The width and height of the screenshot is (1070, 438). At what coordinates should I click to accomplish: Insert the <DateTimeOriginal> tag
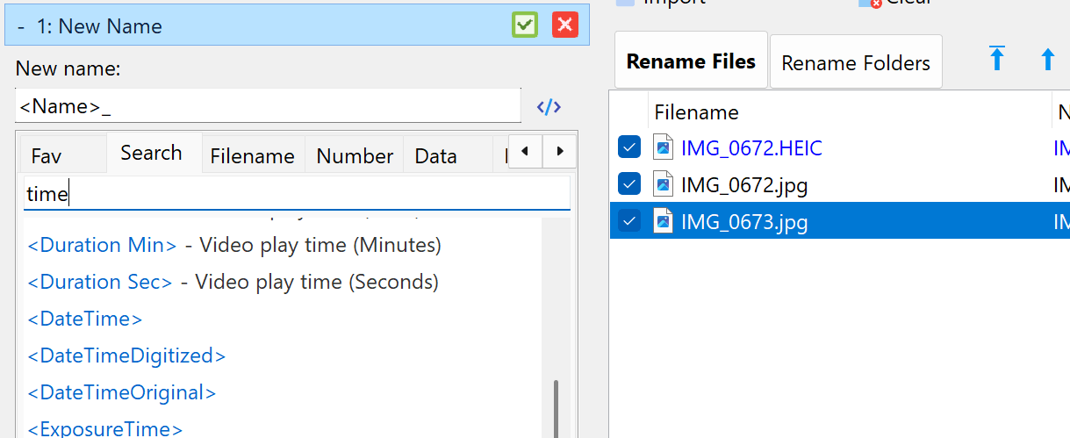tap(122, 392)
